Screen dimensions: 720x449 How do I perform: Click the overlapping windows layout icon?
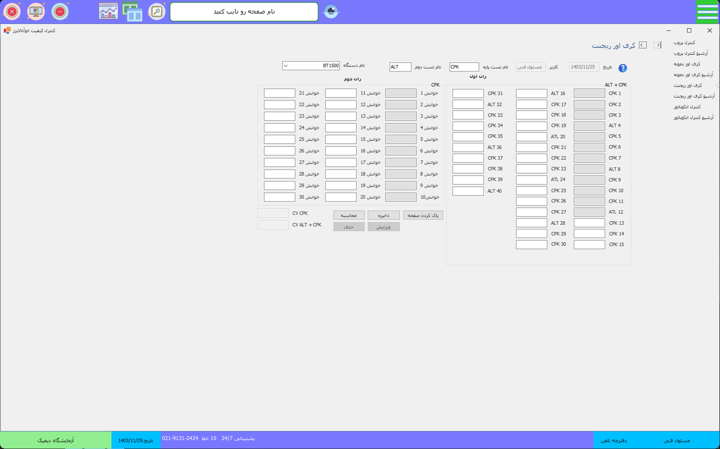point(132,12)
